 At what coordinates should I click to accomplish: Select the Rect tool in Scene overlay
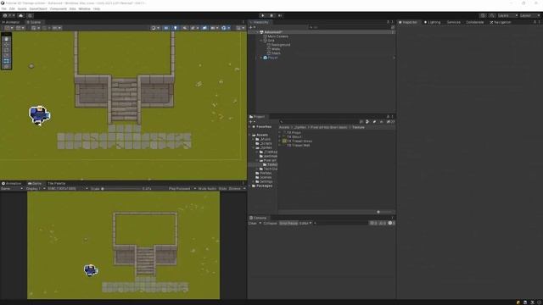click(7, 61)
